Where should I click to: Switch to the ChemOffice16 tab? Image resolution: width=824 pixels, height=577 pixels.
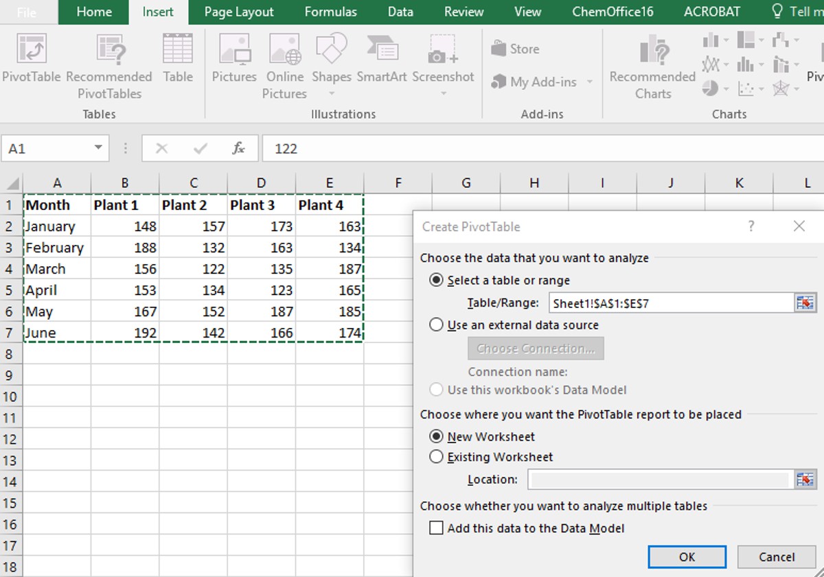coord(613,12)
